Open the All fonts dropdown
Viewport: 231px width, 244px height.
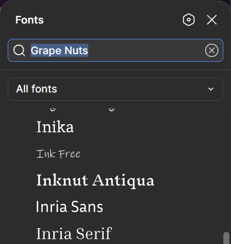115,89
